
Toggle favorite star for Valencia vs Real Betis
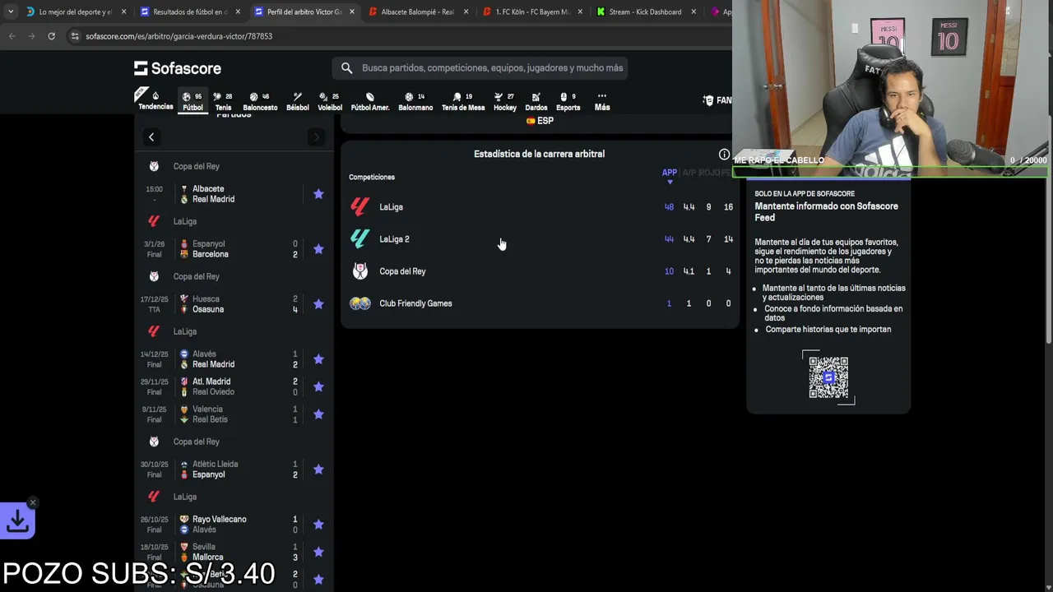(318, 414)
